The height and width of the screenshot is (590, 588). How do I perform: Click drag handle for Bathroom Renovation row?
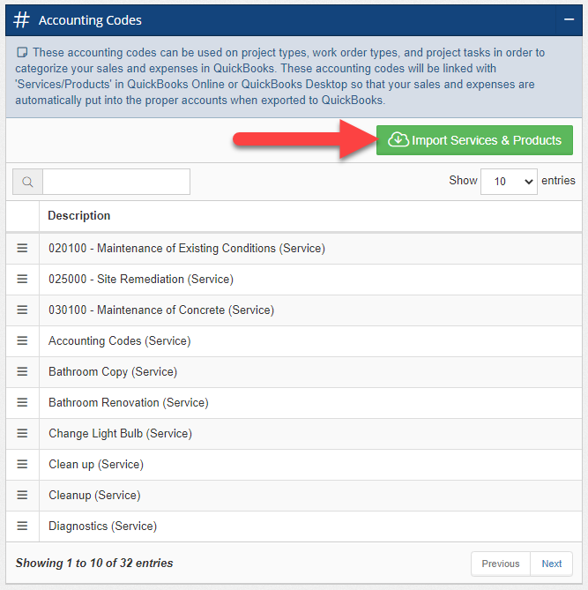(x=23, y=402)
